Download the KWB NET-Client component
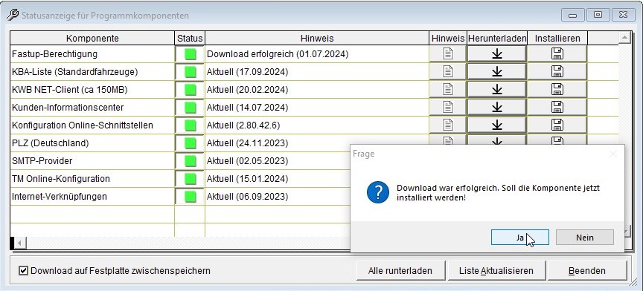This screenshot has height=291, width=643. 497,89
